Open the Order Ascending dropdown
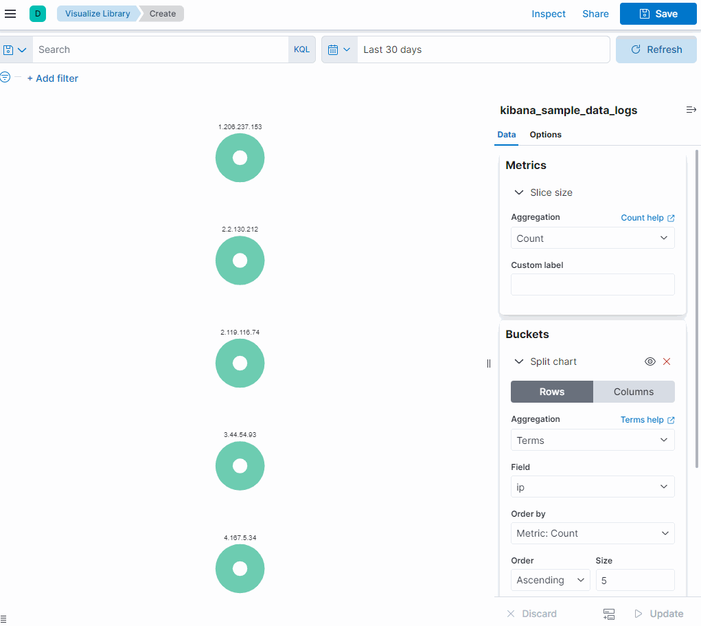 (x=551, y=580)
